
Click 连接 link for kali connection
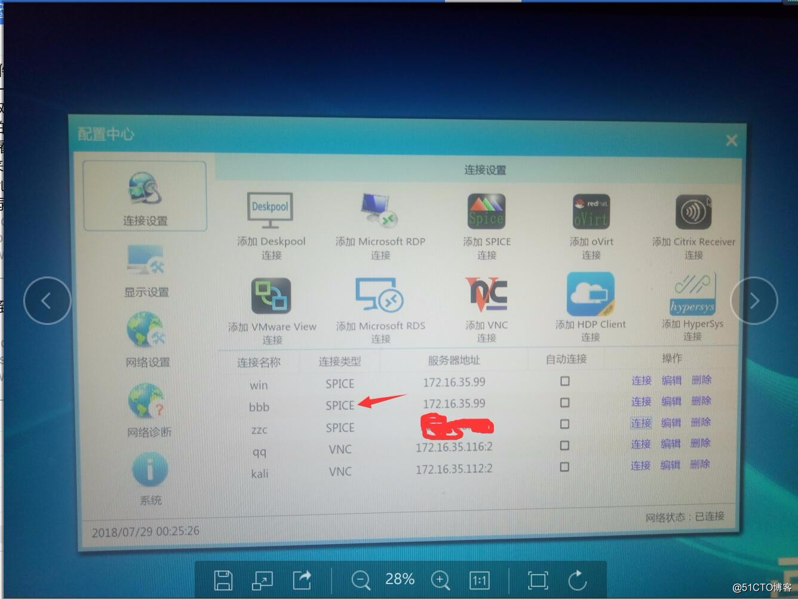640,465
